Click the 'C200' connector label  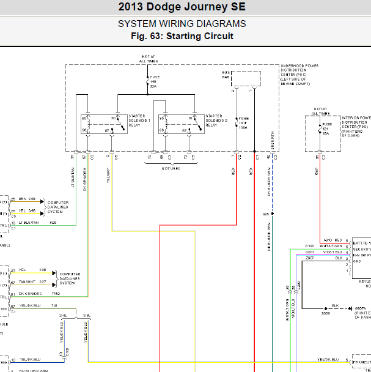pyautogui.click(x=299, y=285)
